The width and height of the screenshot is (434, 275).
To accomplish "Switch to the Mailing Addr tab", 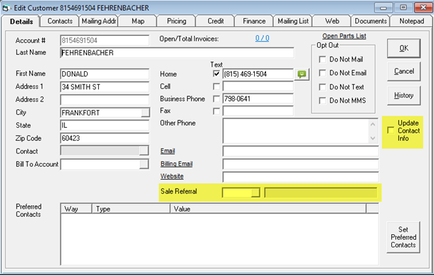I will 99,21.
